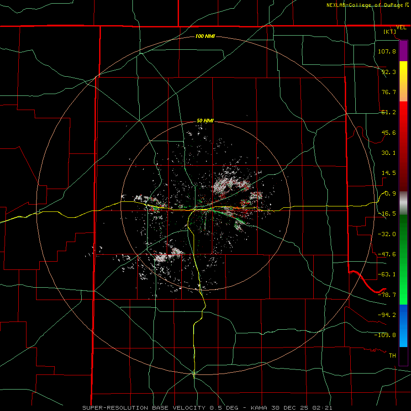Click the [KT] units label
The width and height of the screenshot is (411, 411).
click(x=390, y=32)
